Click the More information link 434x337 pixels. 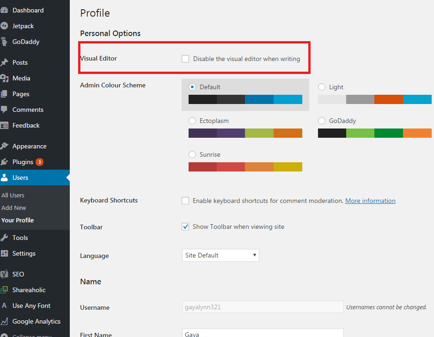tap(370, 201)
